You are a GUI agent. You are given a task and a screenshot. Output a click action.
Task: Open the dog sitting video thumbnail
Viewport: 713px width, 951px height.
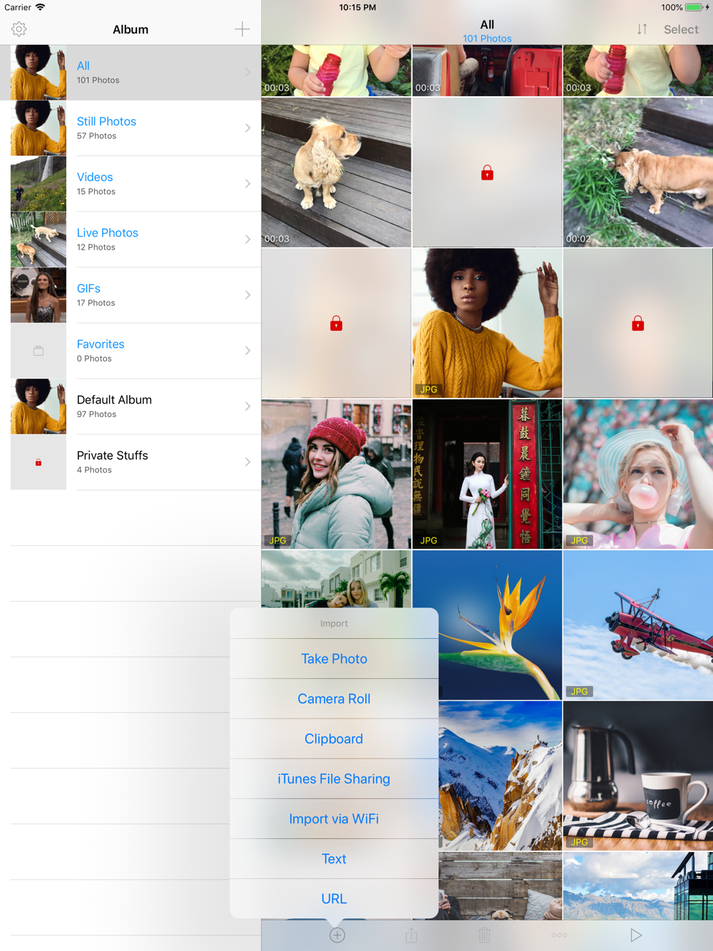click(x=336, y=173)
